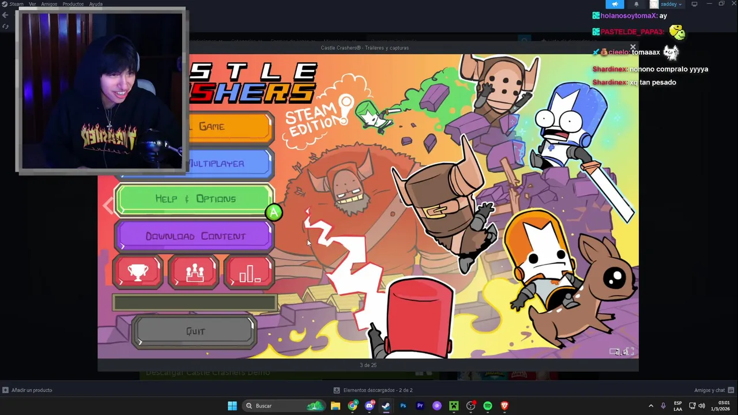Click holanosoytomaX chat message
This screenshot has height=415, width=738.
coord(630,16)
